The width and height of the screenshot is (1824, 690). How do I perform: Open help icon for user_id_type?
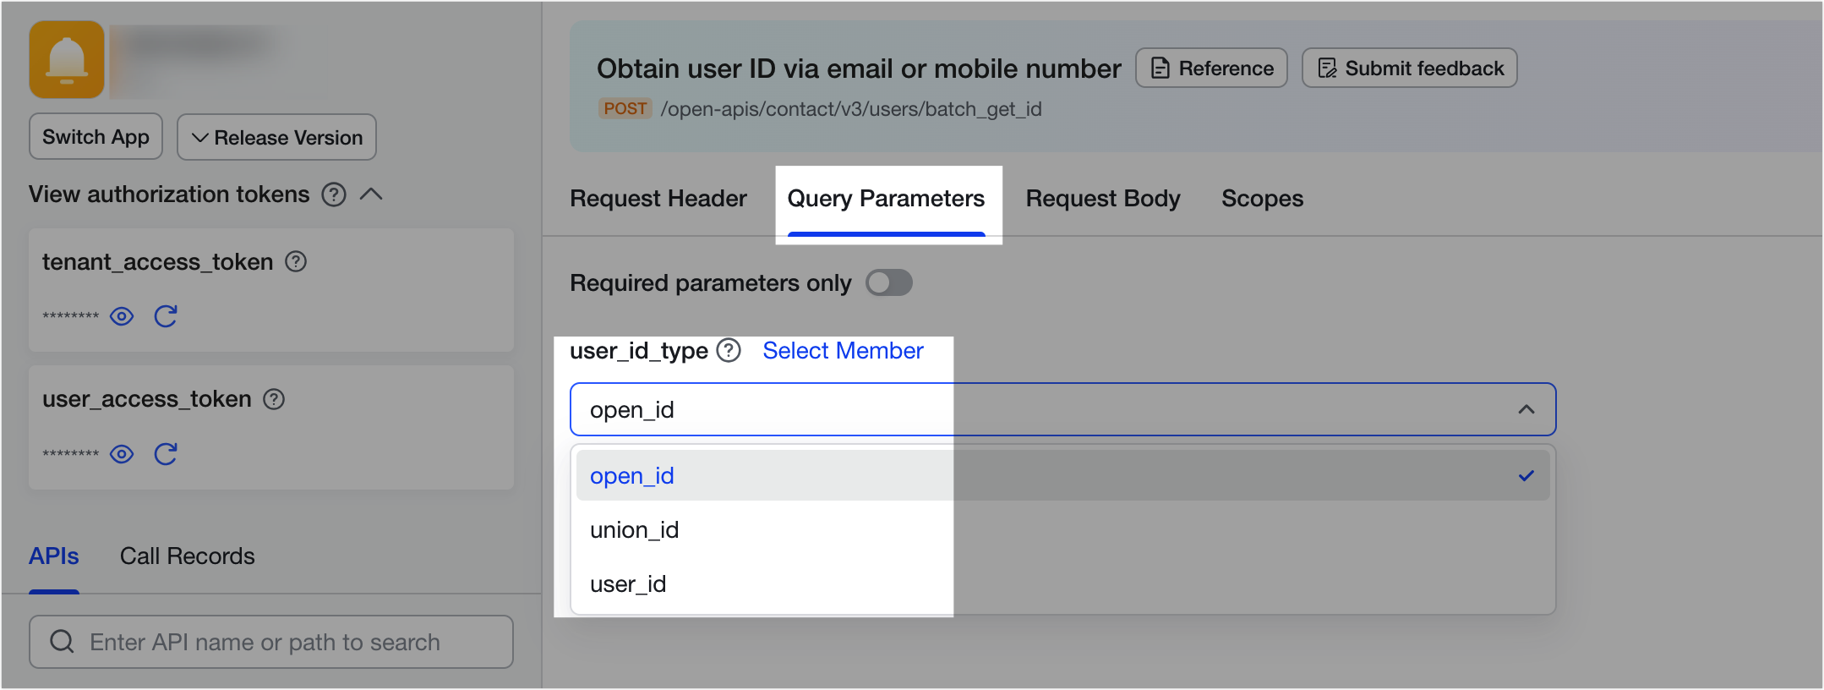tap(729, 350)
